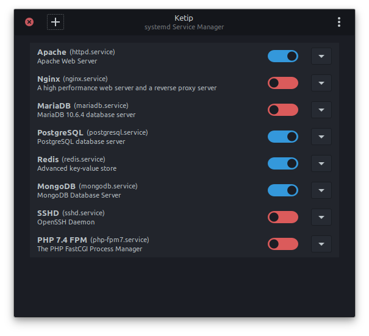Open the Nginx row dropdown arrow
Viewport: 369px width, 336px height.
tap(321, 83)
